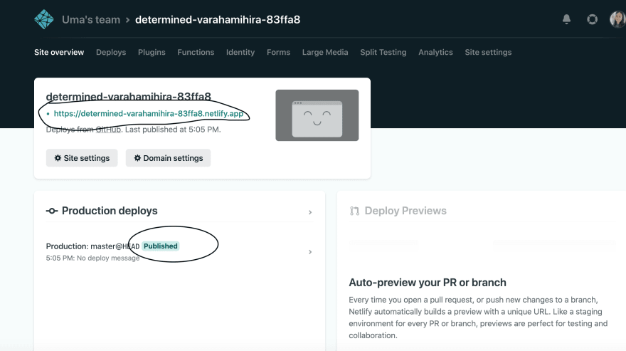Click the Netlify logo icon
Image resolution: width=626 pixels, height=351 pixels.
click(44, 19)
